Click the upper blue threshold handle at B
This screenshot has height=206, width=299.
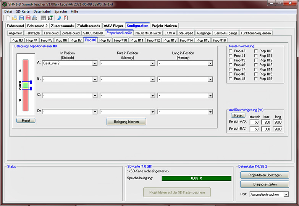pos(31,82)
